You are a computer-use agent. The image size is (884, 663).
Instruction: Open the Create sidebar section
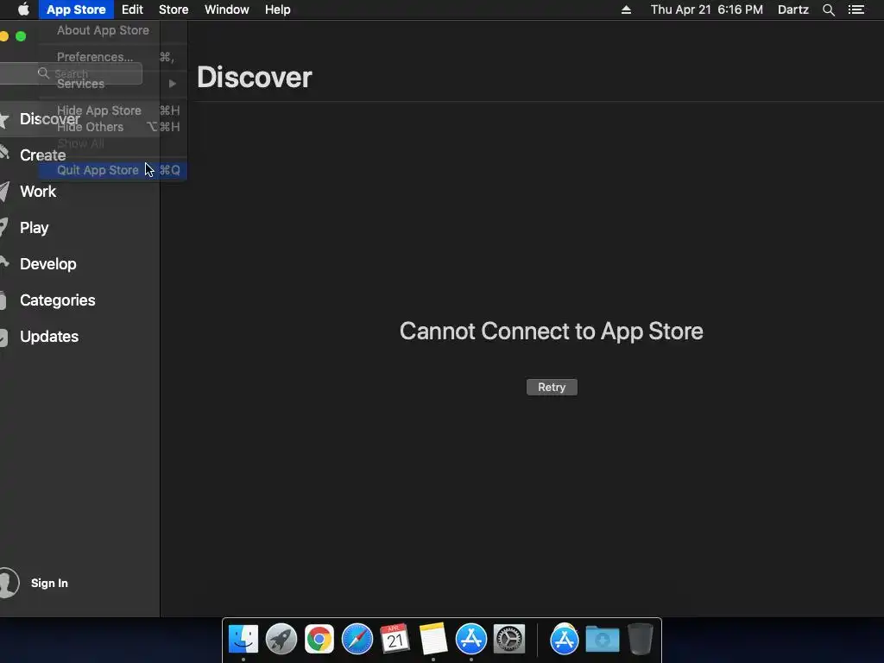point(43,155)
